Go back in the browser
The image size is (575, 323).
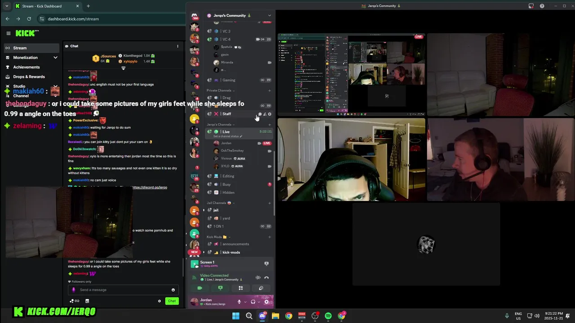click(7, 19)
